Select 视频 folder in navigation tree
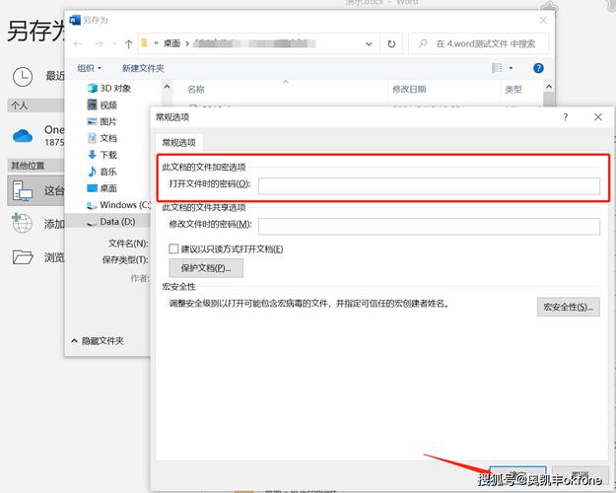The width and height of the screenshot is (616, 493). [x=103, y=105]
